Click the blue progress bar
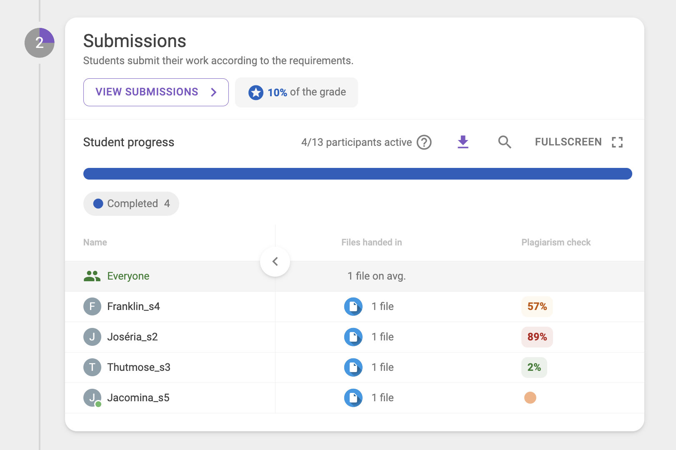This screenshot has height=450, width=676. click(358, 174)
